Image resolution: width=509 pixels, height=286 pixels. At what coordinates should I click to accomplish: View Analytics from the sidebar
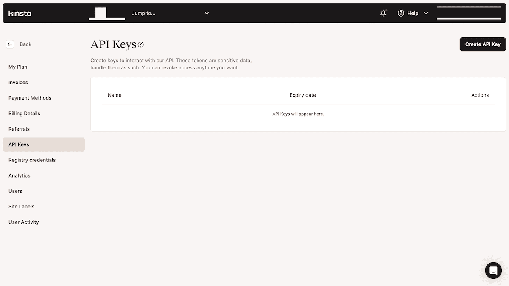20,175
